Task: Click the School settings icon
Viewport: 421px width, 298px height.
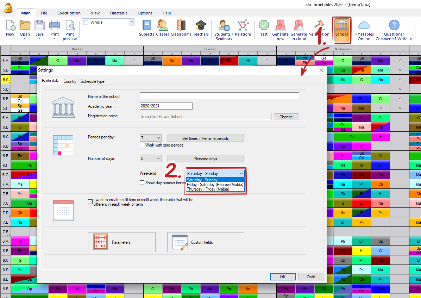Action: point(341,30)
